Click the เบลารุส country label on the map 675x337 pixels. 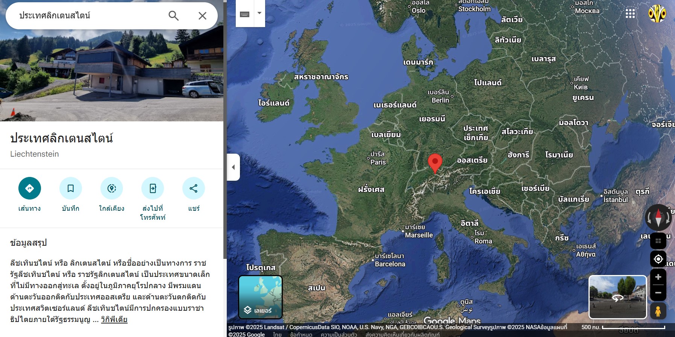[x=544, y=59]
